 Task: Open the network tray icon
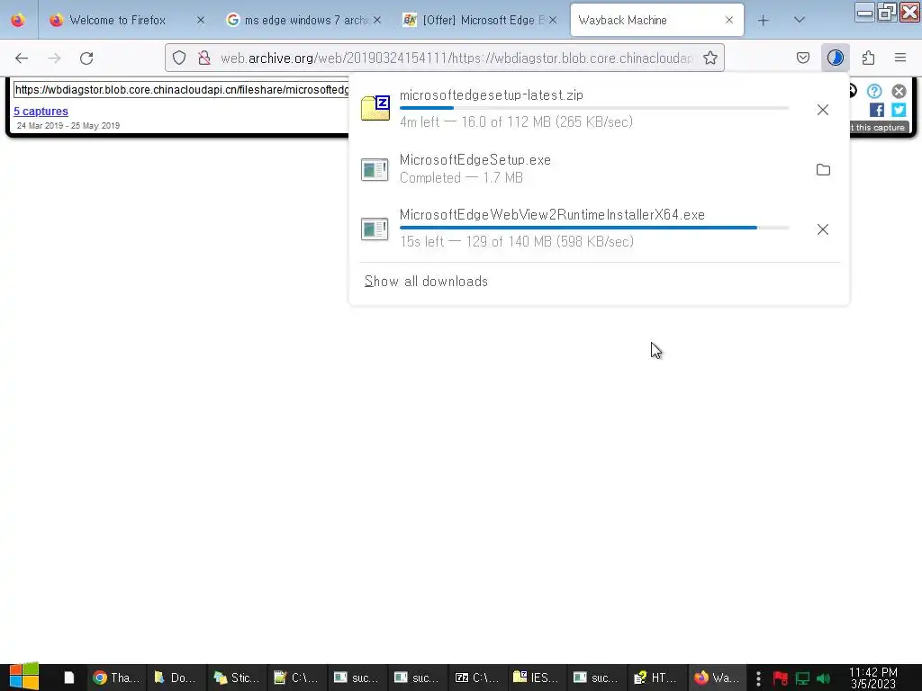coord(802,678)
